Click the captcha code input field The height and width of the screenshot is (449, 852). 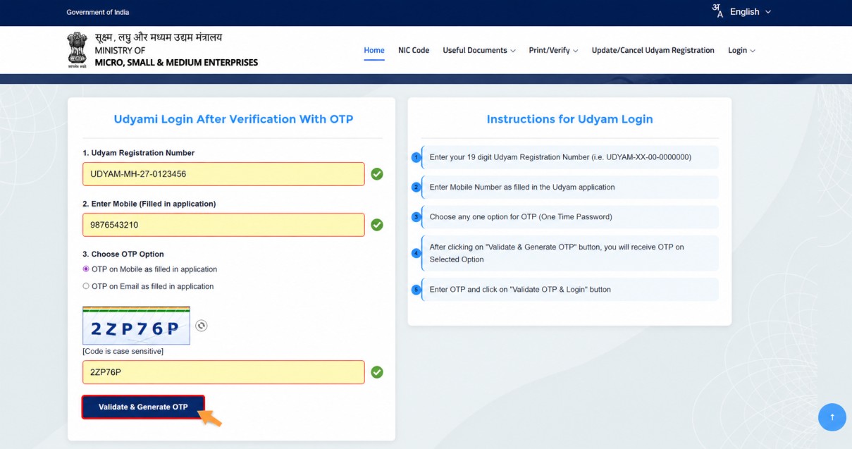point(223,372)
